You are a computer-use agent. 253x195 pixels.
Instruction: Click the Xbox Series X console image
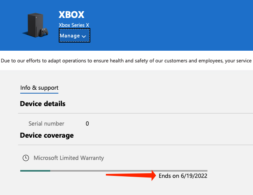point(35,25)
